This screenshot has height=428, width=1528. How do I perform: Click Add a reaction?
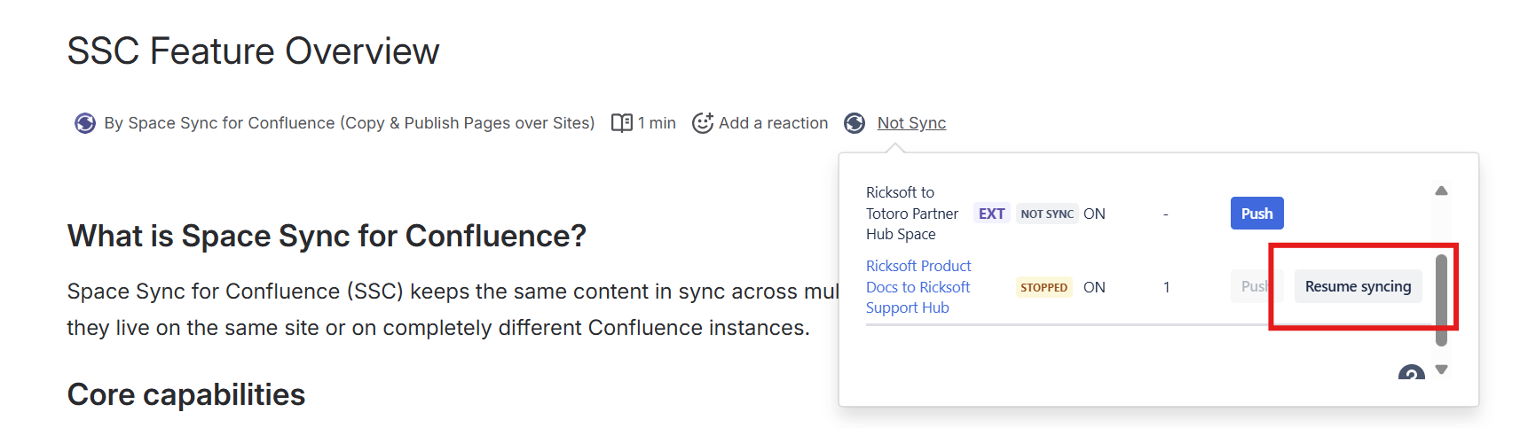click(x=773, y=123)
